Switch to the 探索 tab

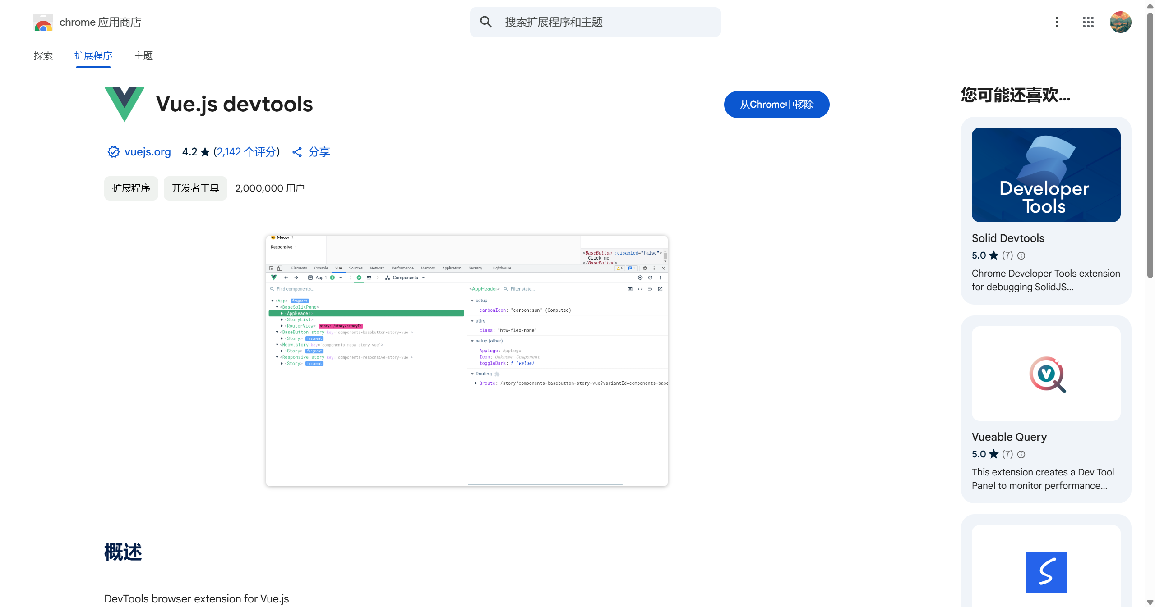click(43, 56)
